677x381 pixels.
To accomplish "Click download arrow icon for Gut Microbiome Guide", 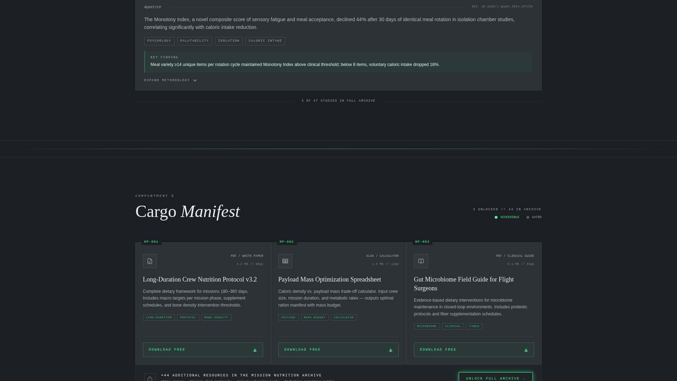I will tap(526, 350).
